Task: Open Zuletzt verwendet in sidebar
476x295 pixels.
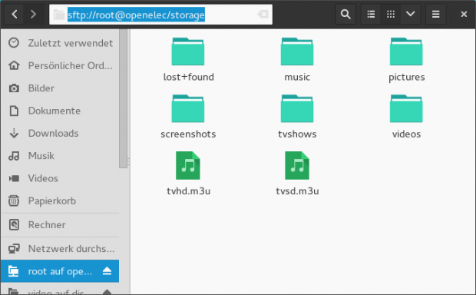Action: pyautogui.click(x=60, y=43)
